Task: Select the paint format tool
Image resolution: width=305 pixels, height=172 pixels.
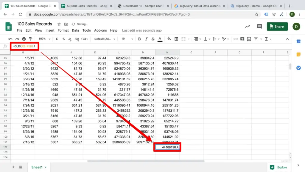Action: (x=30, y=39)
